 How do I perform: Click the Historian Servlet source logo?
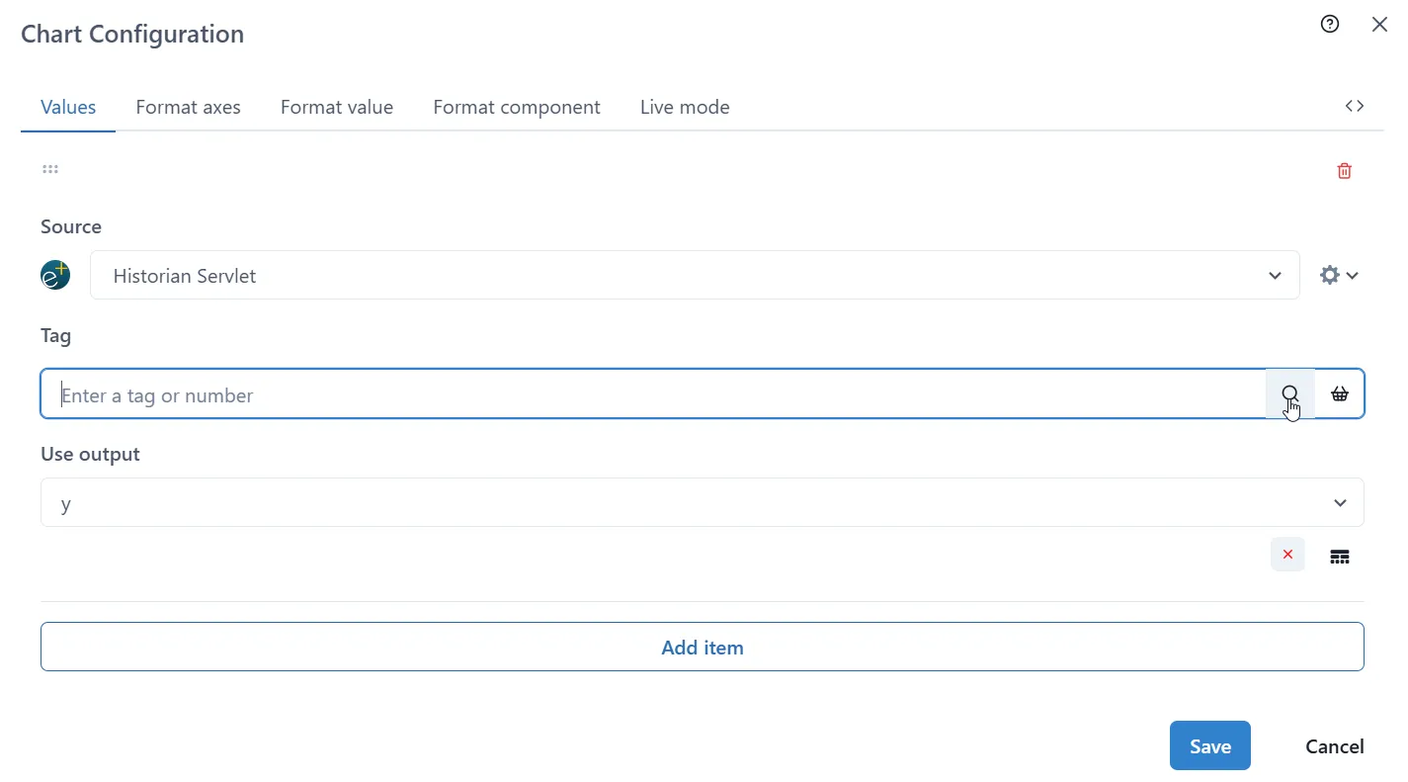pyautogui.click(x=54, y=275)
